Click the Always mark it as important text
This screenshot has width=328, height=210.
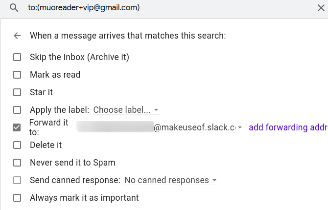tap(84, 198)
